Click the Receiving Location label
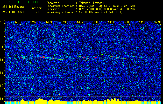163x104 pixels. pyautogui.click(x=60, y=6)
